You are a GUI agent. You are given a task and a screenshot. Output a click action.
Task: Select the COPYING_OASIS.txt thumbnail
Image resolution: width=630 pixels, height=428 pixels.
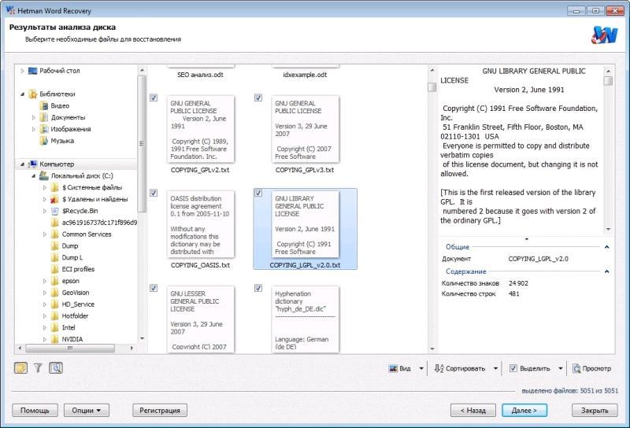201,224
